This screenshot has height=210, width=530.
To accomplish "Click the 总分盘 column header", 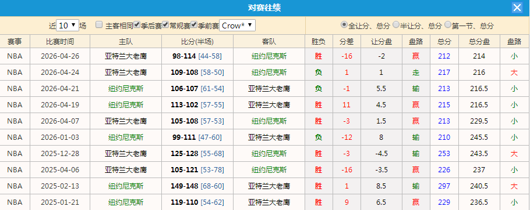I will [479, 41].
